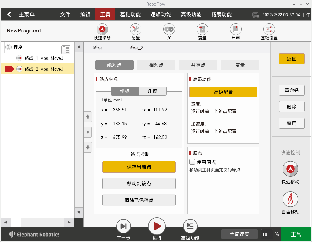Open the I/O tool icon
Viewport: 312px width, 242px height.
coord(169,29)
